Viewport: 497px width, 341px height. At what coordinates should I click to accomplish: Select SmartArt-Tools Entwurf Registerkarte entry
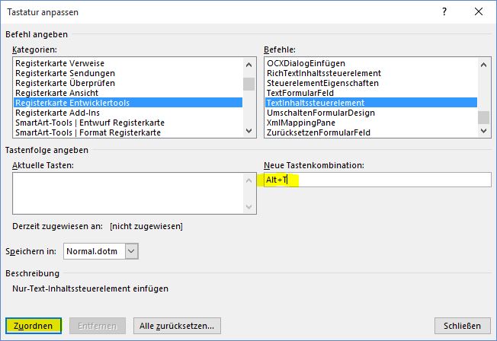click(x=90, y=122)
